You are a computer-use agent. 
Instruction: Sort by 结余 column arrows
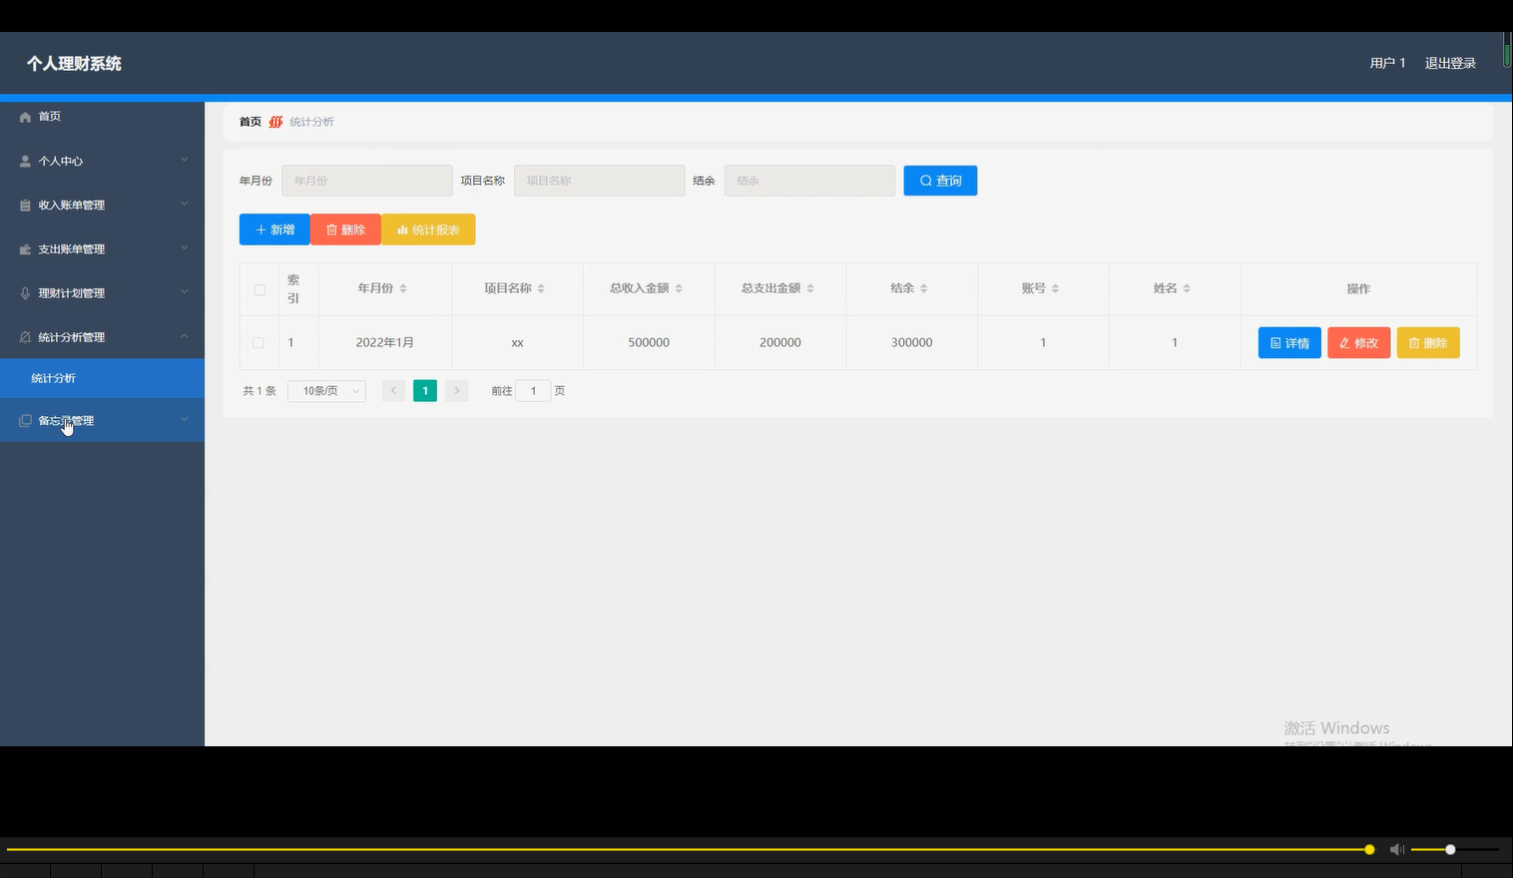click(x=924, y=288)
